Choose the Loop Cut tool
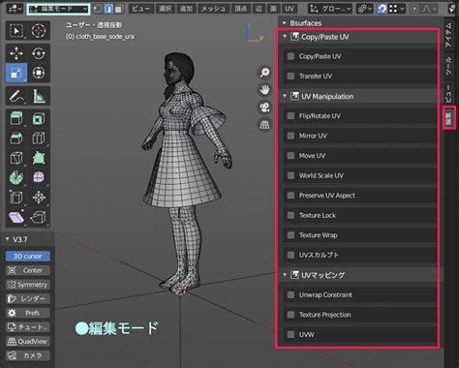459x368 pixels. coord(39,138)
